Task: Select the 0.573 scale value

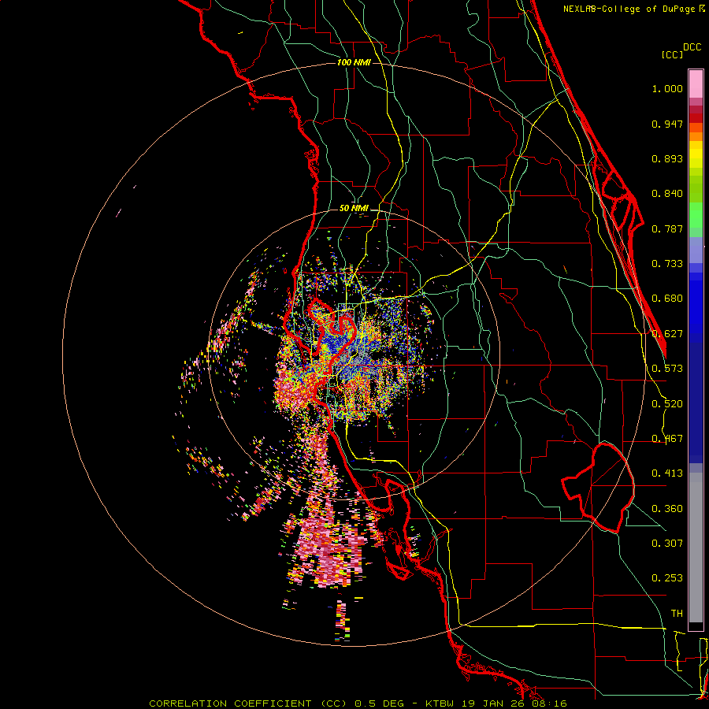Action: point(667,369)
